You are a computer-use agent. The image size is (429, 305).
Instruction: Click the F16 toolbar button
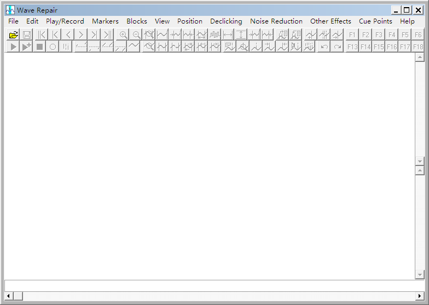pyautogui.click(x=392, y=47)
